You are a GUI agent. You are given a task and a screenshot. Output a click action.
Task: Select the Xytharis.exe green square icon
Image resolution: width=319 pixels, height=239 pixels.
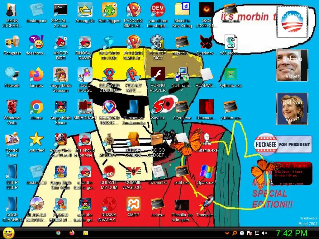(231, 77)
